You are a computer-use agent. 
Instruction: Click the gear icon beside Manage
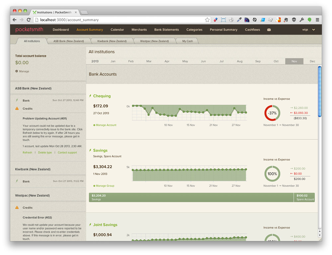(17, 72)
